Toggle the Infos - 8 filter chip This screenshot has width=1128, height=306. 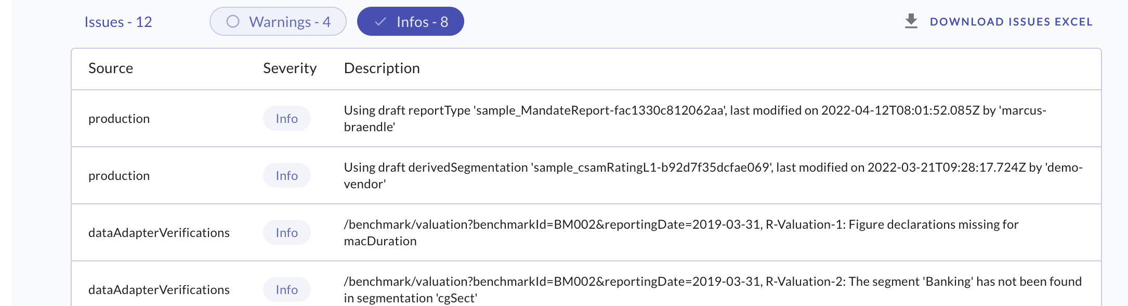pos(410,22)
